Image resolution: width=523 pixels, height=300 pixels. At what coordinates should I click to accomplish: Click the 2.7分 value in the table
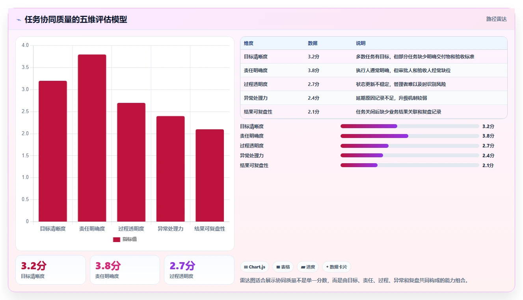tap(314, 84)
